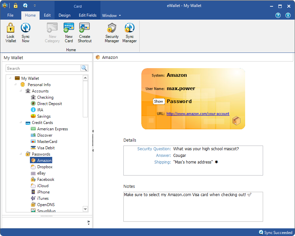Select the eBay entry

click(38, 173)
